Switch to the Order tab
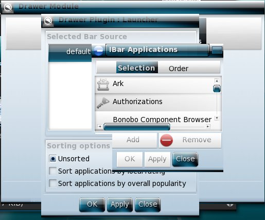The height and width of the screenshot is (220, 265). pyautogui.click(x=179, y=69)
